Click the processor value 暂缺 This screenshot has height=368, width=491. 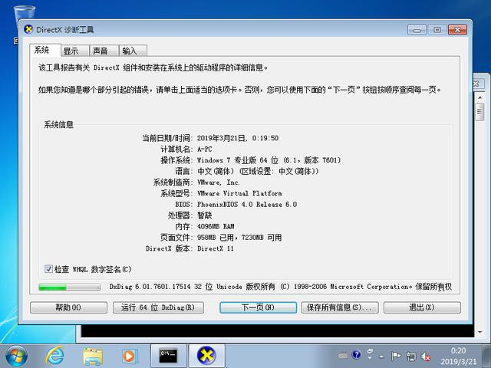click(x=205, y=215)
